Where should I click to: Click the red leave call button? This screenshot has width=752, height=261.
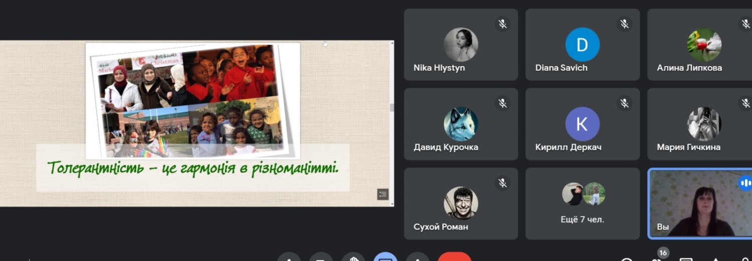[455, 256]
